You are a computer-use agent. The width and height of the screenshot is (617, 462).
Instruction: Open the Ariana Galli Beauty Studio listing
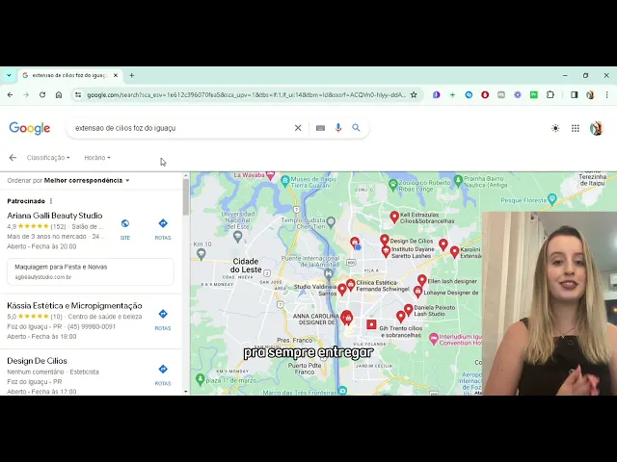coord(55,216)
